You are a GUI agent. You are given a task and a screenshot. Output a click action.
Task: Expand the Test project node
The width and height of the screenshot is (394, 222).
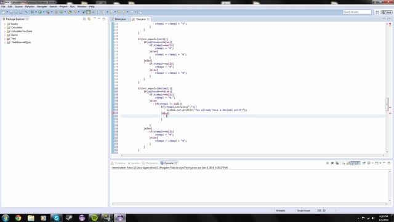coord(5,39)
